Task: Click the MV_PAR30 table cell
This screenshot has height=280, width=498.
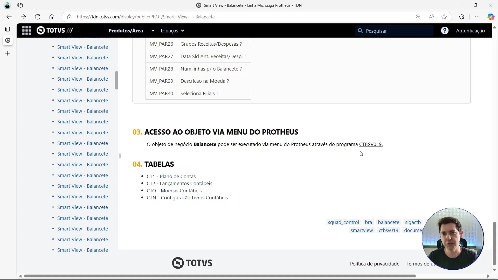Action: click(161, 93)
